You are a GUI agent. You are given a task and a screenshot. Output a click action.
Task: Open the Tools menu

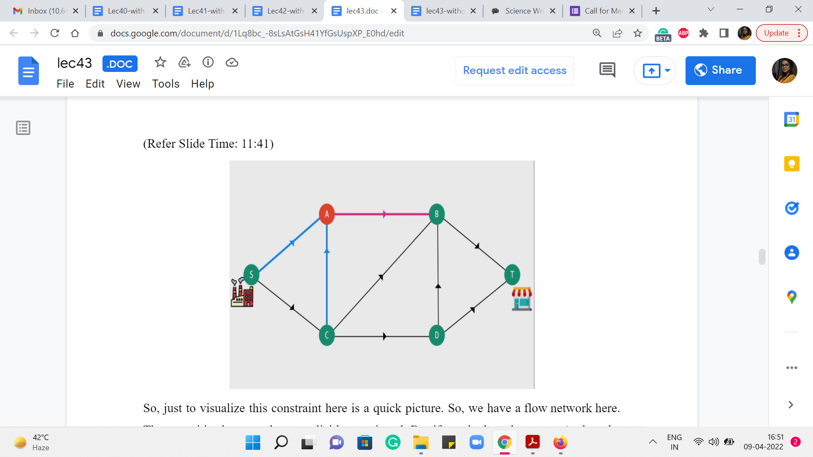point(166,84)
